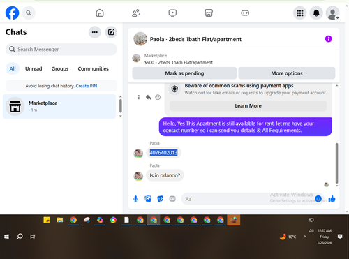Start a new message with compose icon
Screen dimensions: 349x259
click(x=111, y=32)
